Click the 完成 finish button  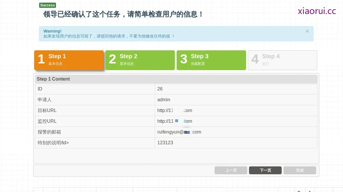(x=300, y=170)
